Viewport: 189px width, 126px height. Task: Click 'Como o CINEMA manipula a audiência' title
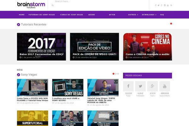tap(147, 54)
